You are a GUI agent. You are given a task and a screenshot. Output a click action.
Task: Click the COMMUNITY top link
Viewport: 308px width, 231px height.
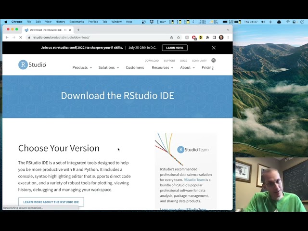pyautogui.click(x=199, y=61)
